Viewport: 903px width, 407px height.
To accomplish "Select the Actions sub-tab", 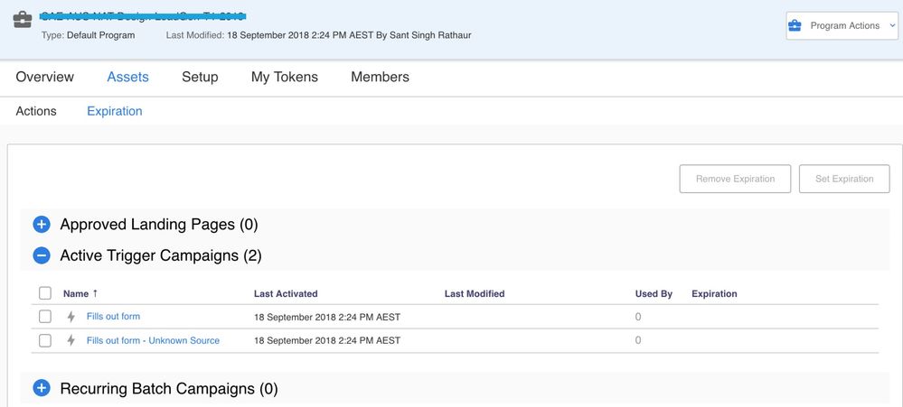I will click(36, 112).
